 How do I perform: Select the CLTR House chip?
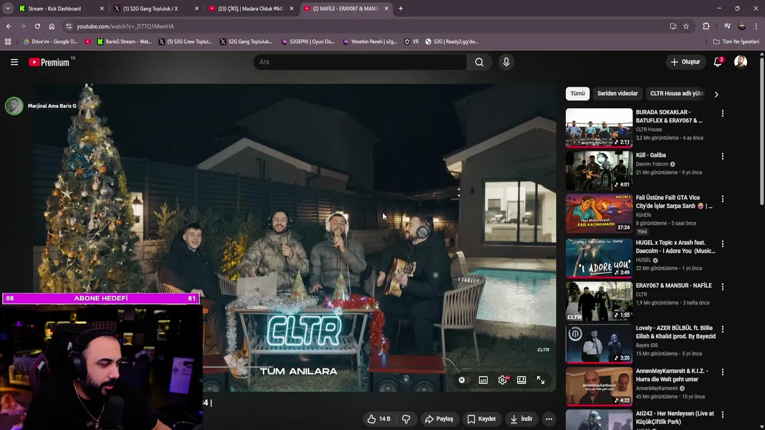click(x=677, y=94)
